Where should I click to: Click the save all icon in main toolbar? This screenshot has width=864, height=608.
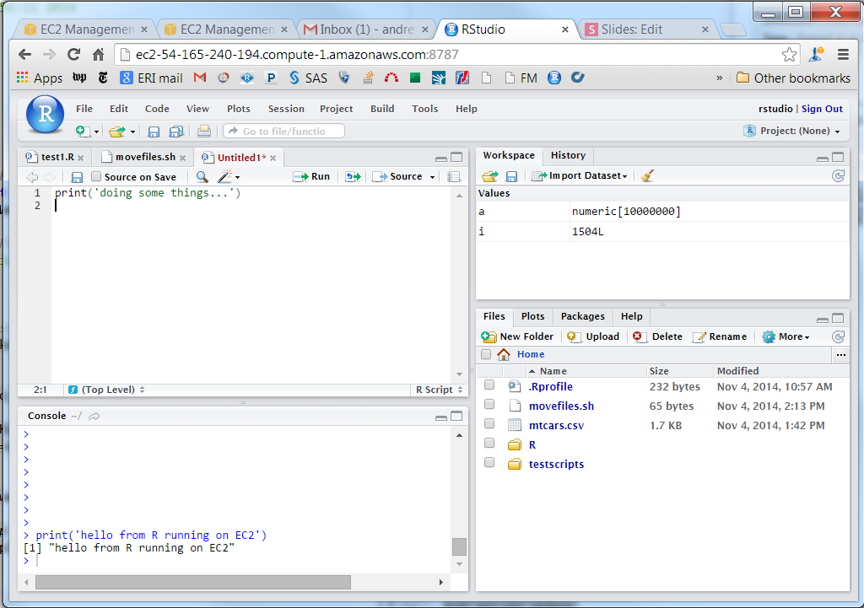pos(176,132)
